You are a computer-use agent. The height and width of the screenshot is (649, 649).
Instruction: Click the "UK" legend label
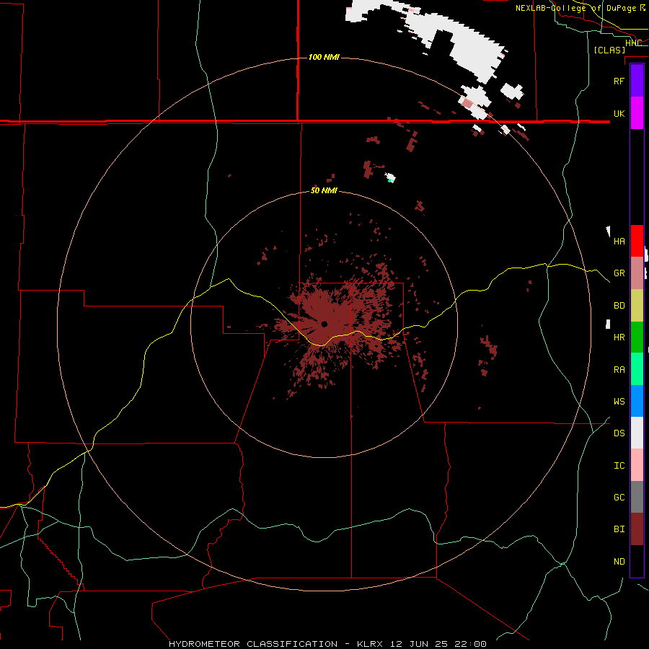[619, 114]
